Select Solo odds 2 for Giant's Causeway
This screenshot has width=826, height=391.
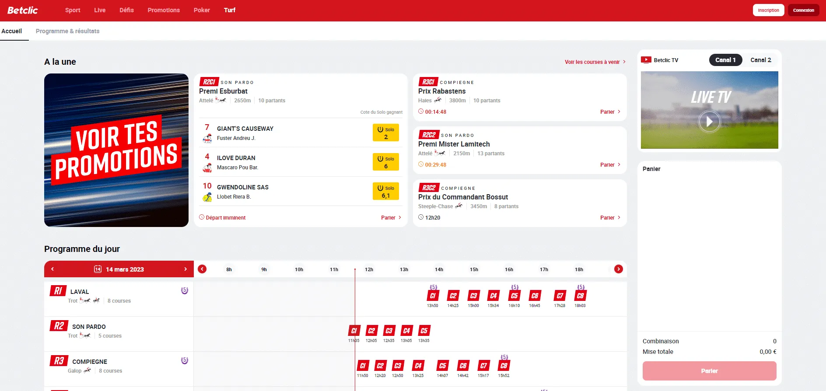[385, 133]
